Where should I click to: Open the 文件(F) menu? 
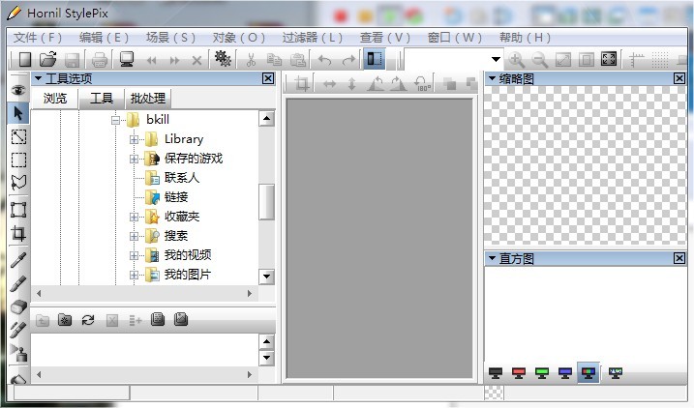pos(38,38)
